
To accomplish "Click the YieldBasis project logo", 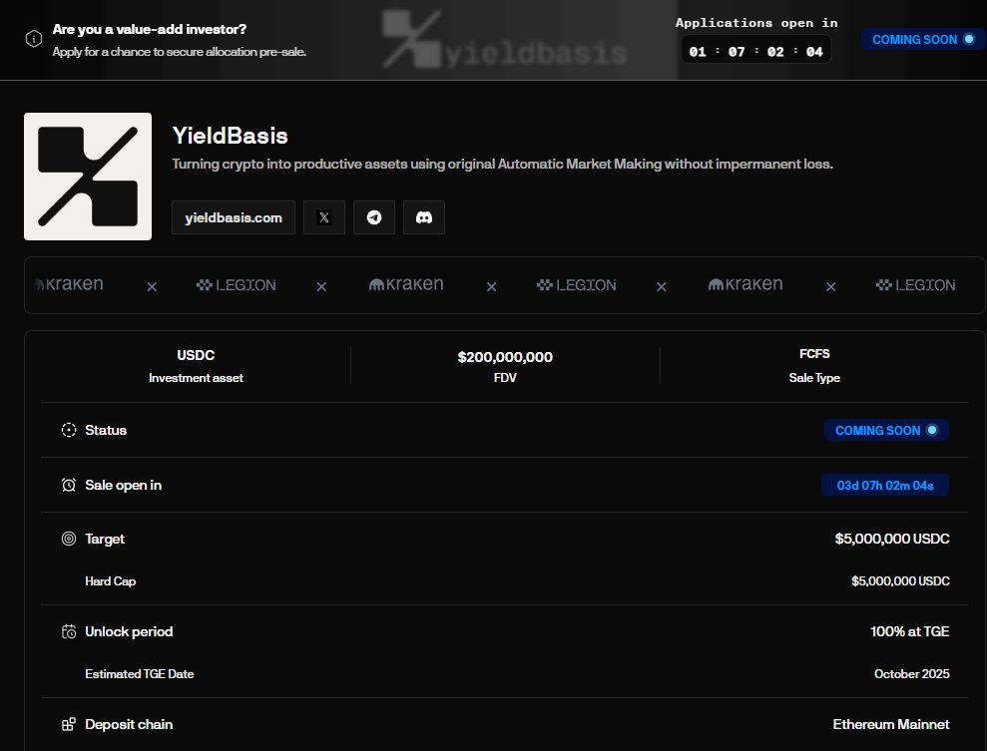I will click(88, 177).
